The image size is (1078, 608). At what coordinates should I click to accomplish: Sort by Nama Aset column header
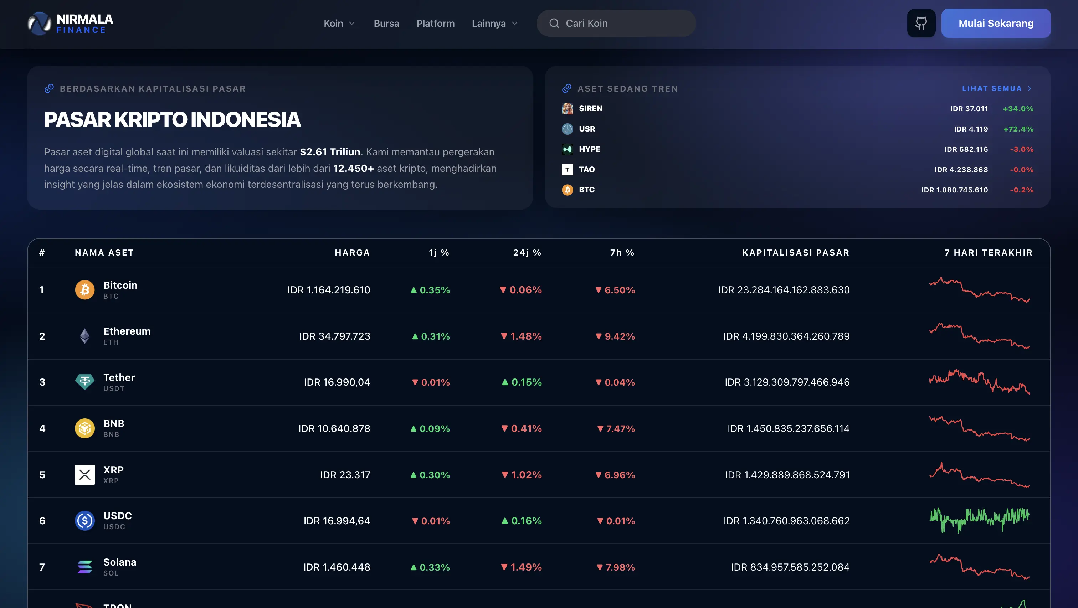(x=104, y=253)
